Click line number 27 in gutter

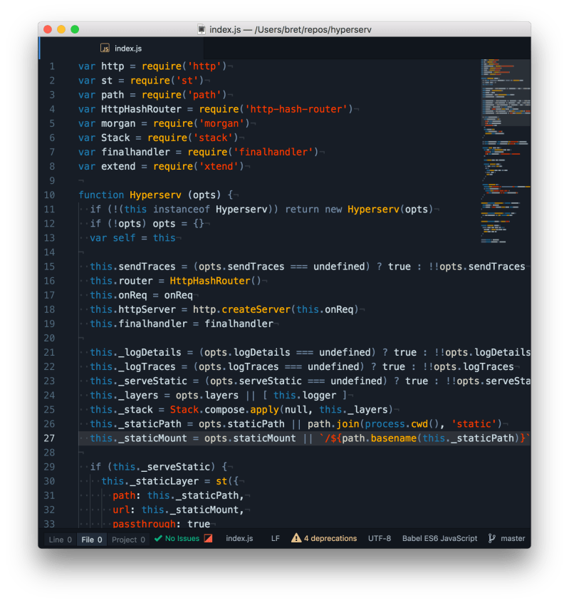[x=49, y=438]
